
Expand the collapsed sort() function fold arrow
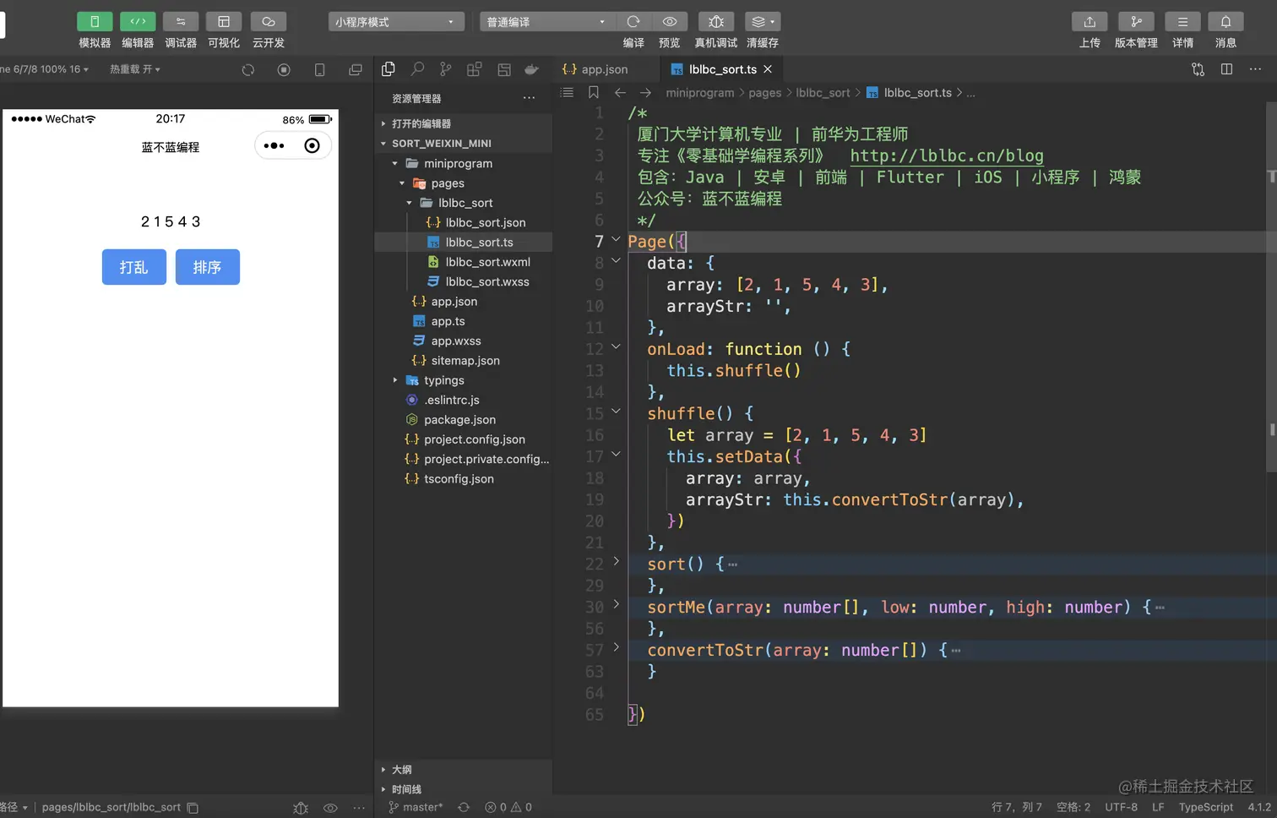pos(616,561)
